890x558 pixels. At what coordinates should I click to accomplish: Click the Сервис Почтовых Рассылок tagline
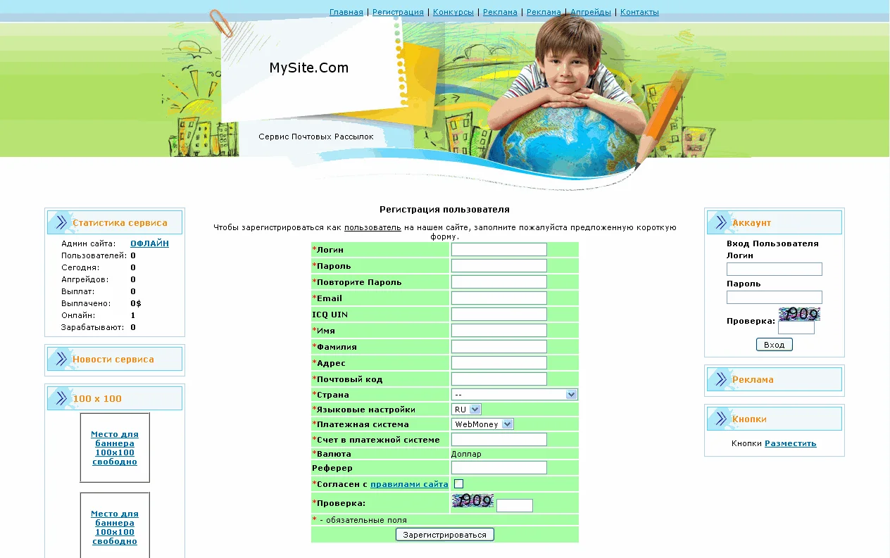point(316,137)
